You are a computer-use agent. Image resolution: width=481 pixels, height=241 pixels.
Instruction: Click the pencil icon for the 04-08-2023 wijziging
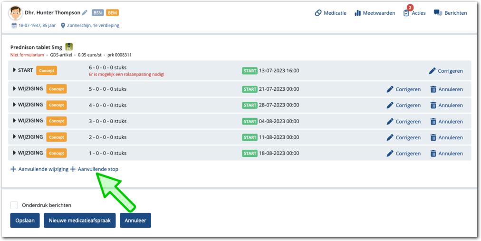click(x=390, y=122)
